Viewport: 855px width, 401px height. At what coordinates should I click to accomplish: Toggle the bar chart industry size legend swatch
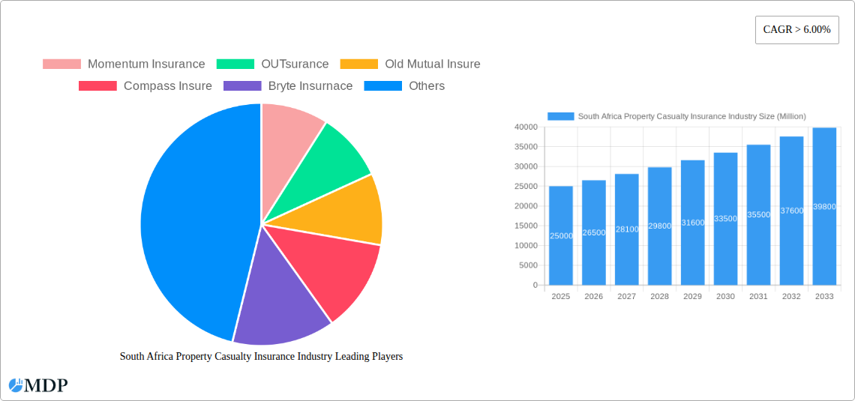coord(560,116)
